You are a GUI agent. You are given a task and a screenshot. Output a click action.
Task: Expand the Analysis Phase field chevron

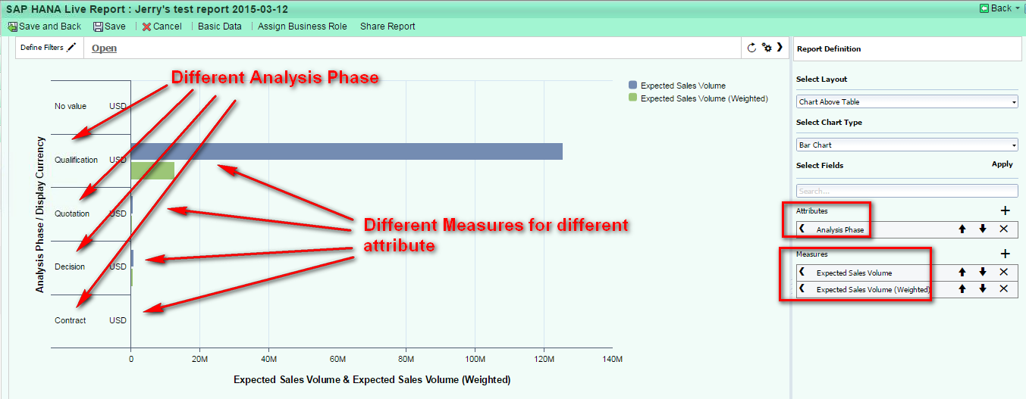(x=802, y=229)
